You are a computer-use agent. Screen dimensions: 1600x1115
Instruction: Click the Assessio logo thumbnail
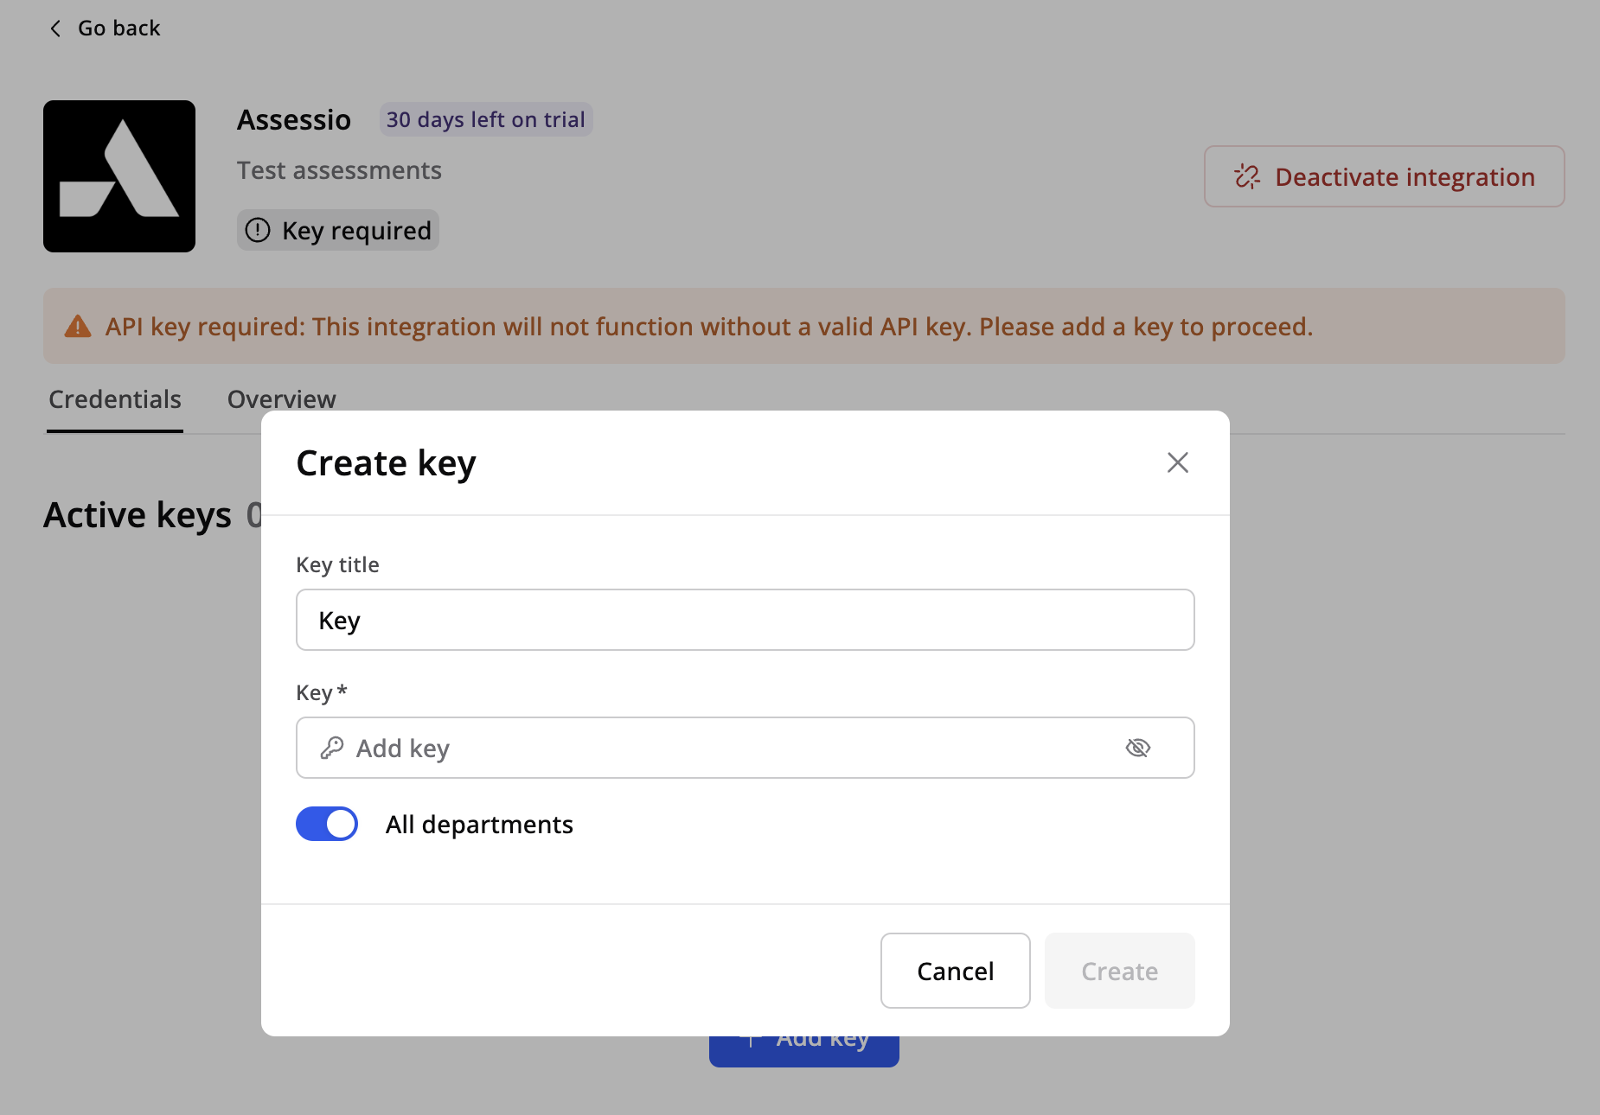pos(119,176)
